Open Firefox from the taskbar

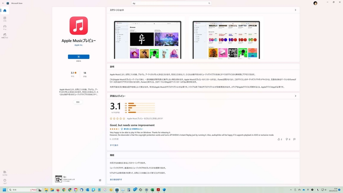pyautogui.click(x=58, y=190)
